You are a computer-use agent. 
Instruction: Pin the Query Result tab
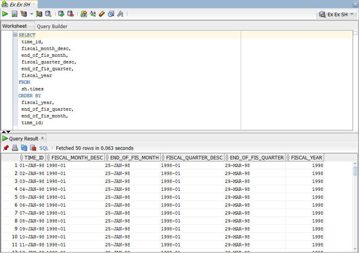[x=6, y=148]
